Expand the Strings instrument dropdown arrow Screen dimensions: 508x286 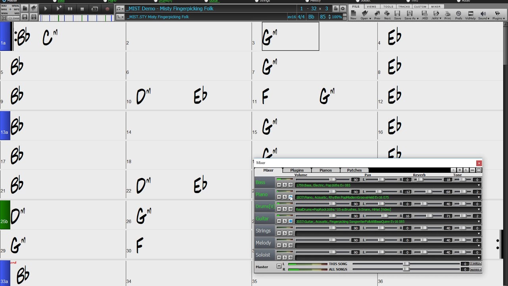click(x=479, y=234)
